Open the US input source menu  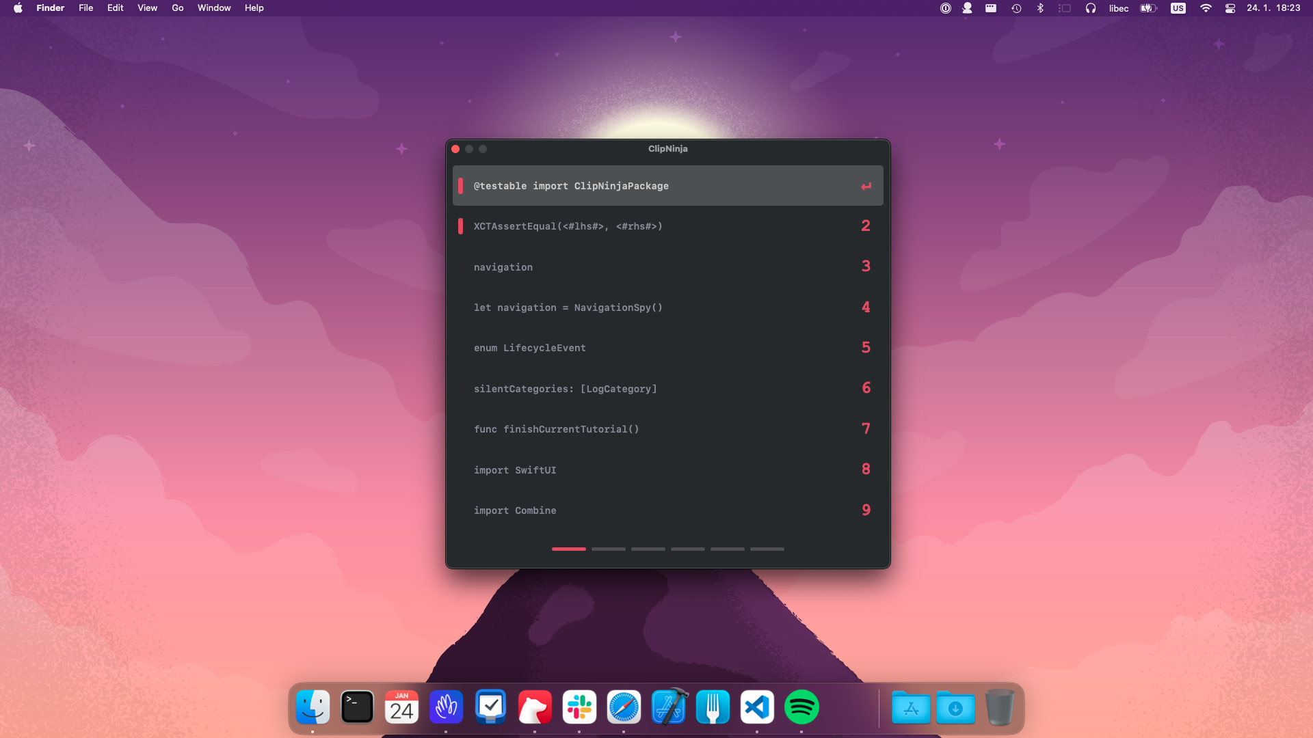point(1178,8)
